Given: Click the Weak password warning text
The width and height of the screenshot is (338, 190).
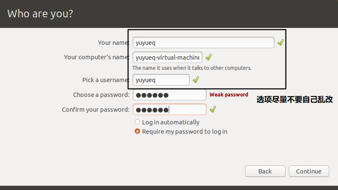Looking at the screenshot, I should (229, 95).
